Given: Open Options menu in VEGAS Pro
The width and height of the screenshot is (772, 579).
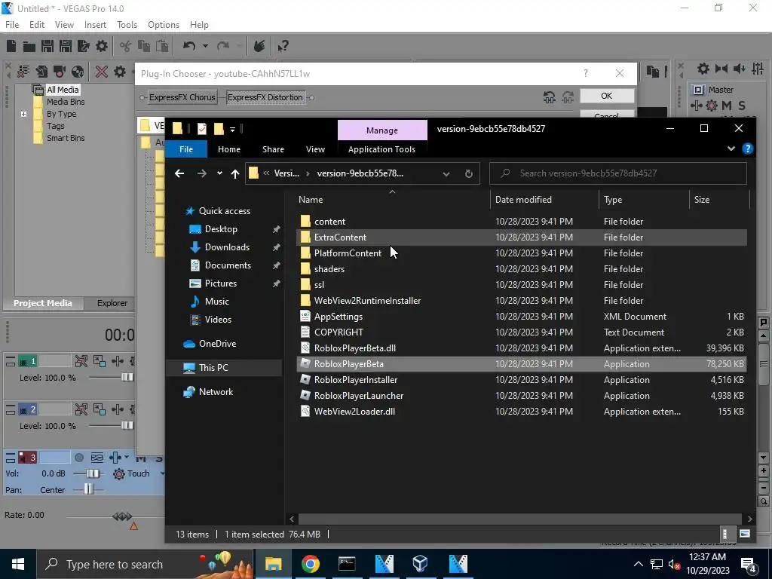Looking at the screenshot, I should [164, 25].
